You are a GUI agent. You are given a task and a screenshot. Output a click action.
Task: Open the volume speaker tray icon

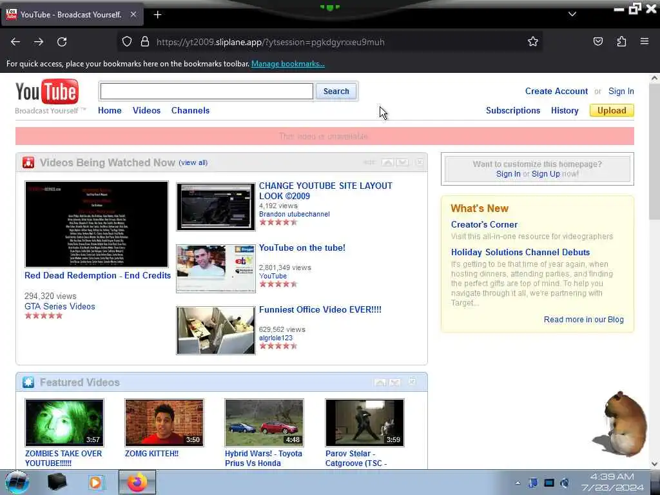pyautogui.click(x=565, y=483)
